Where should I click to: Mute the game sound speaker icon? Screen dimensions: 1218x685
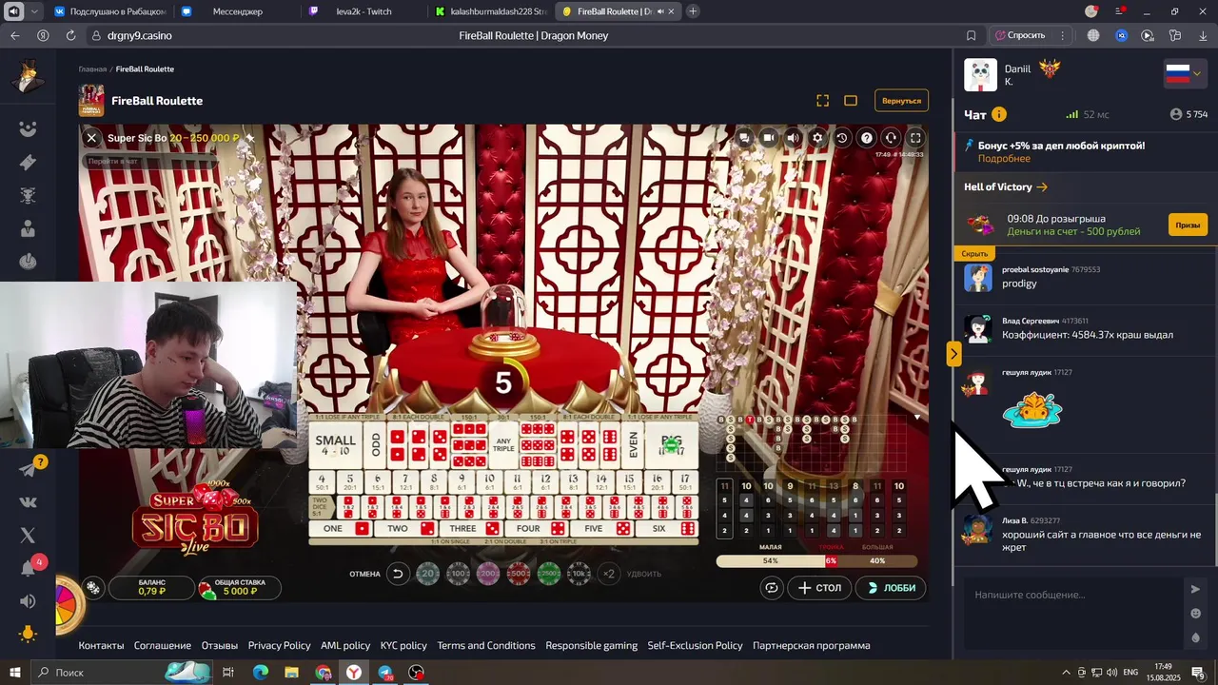[x=794, y=138]
